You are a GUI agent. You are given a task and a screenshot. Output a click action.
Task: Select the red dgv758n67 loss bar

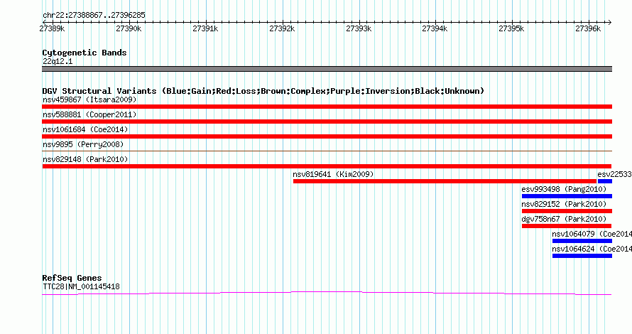pos(566,226)
